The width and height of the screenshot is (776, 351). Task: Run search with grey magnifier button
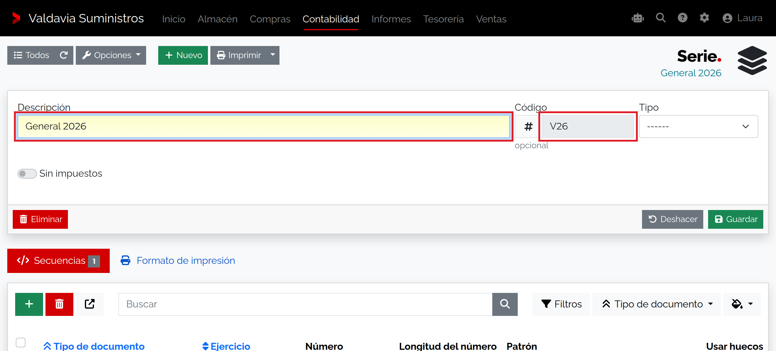tap(505, 304)
